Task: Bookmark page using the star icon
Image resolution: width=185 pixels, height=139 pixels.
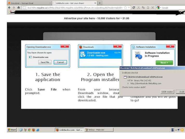Action: point(125,8)
